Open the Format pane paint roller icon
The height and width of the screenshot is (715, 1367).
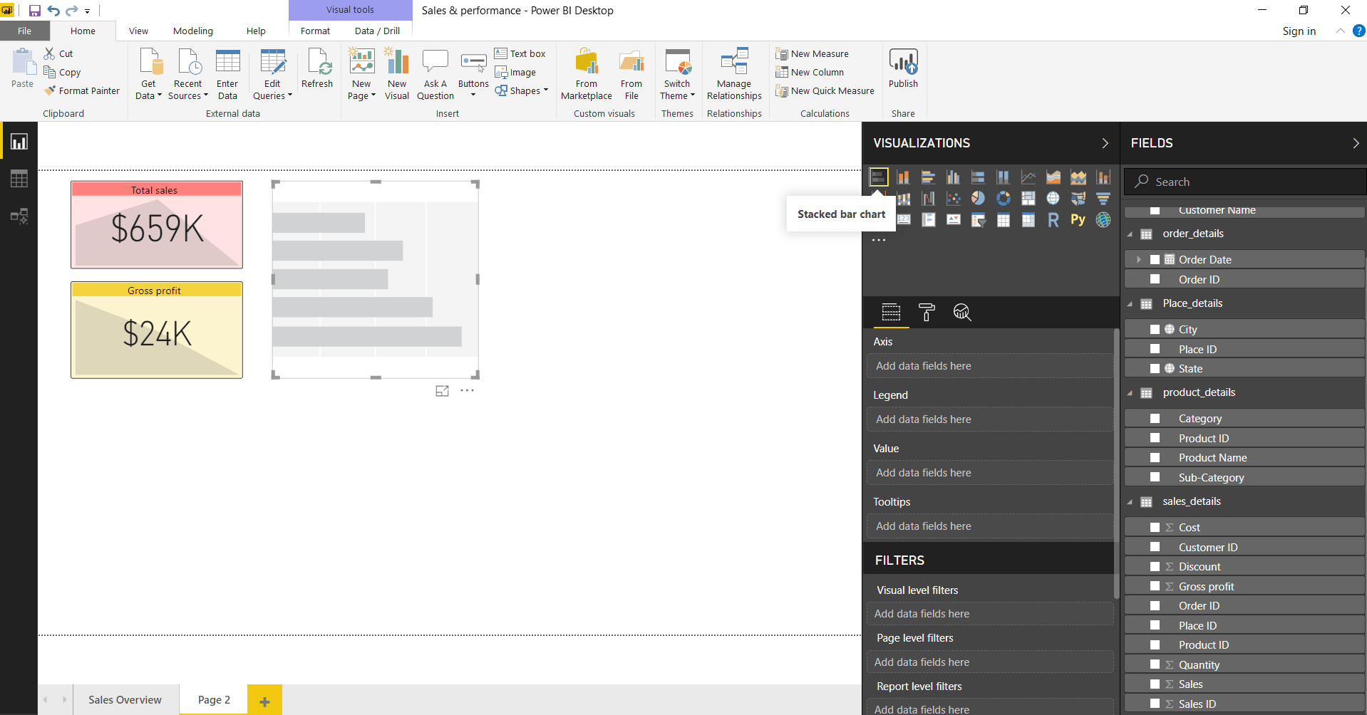pos(927,312)
